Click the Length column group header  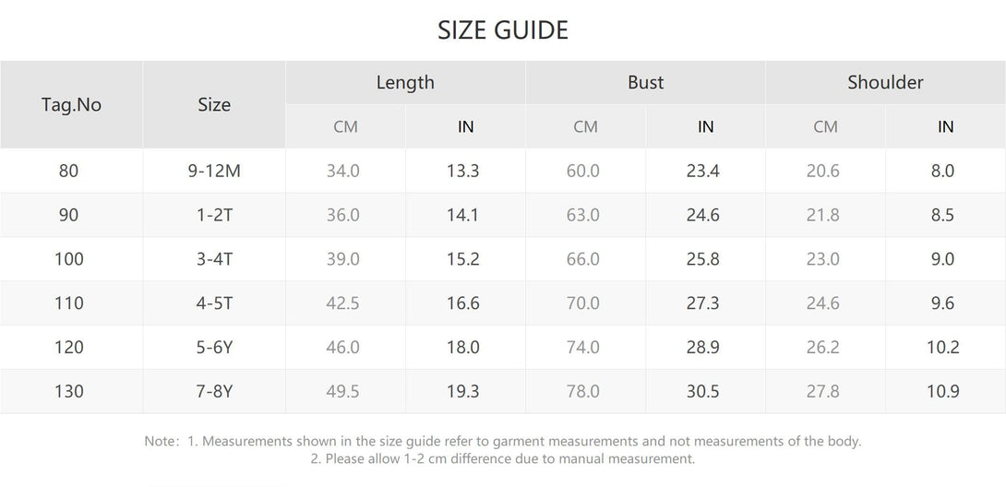(x=405, y=82)
